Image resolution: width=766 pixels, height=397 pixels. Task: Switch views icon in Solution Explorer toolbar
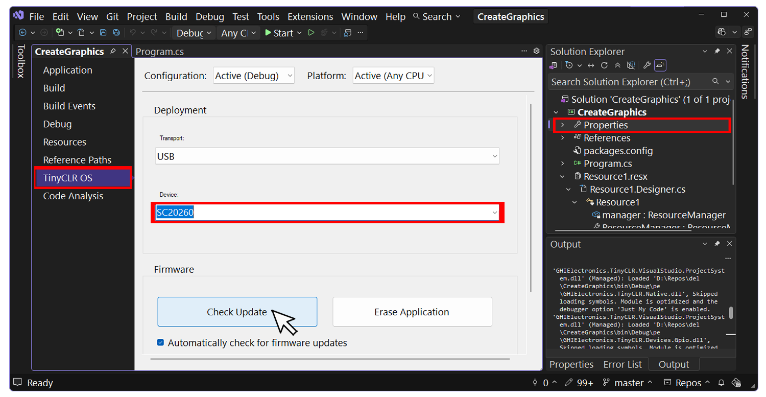click(x=553, y=65)
